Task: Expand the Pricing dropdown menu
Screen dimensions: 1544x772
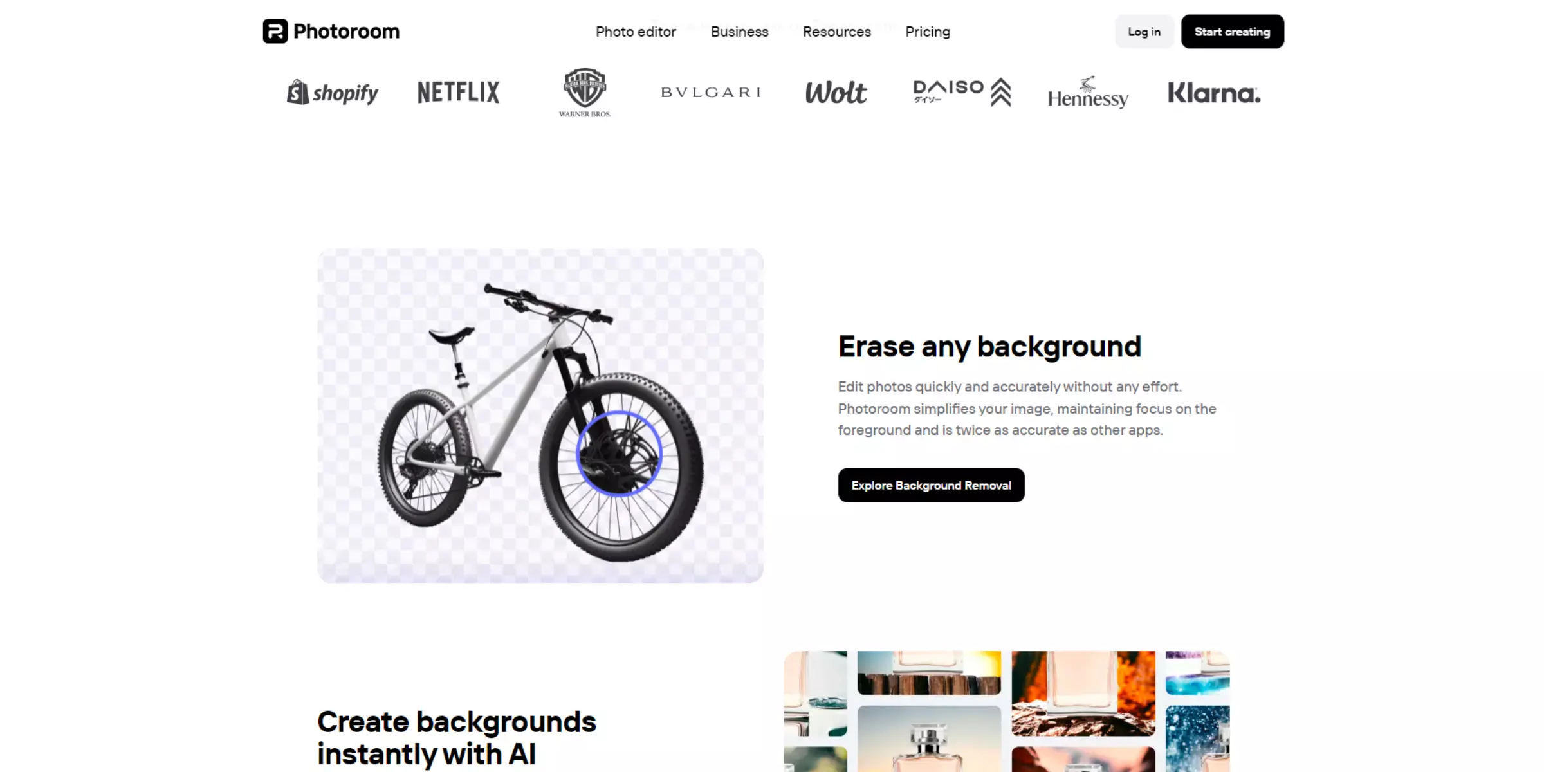Action: pos(926,32)
